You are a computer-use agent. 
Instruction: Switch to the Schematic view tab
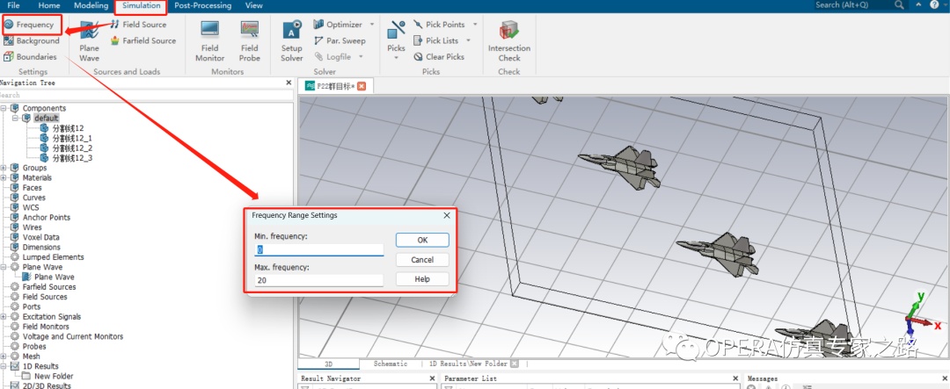[x=391, y=364]
